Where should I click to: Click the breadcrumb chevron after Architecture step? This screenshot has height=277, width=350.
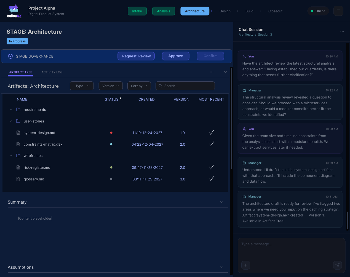(x=212, y=11)
